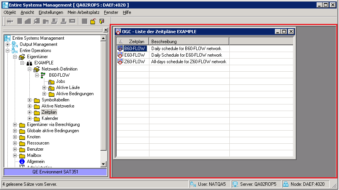Open the Mein Arbeitsplatz menu
This screenshot has height=190, width=339.
click(83, 12)
